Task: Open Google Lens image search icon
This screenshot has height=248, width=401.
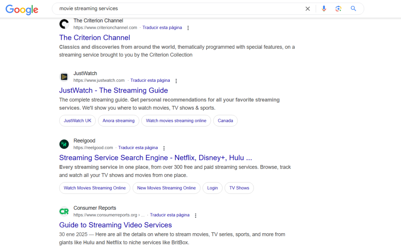Action: click(338, 9)
